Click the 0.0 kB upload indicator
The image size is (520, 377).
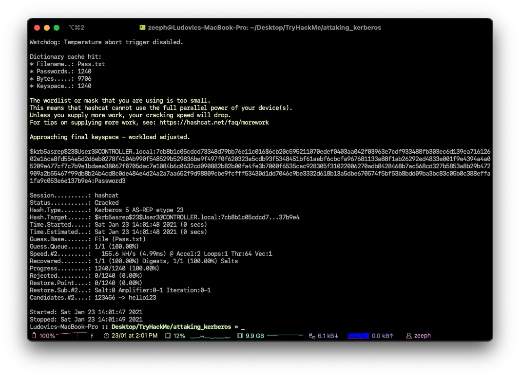tap(383, 336)
